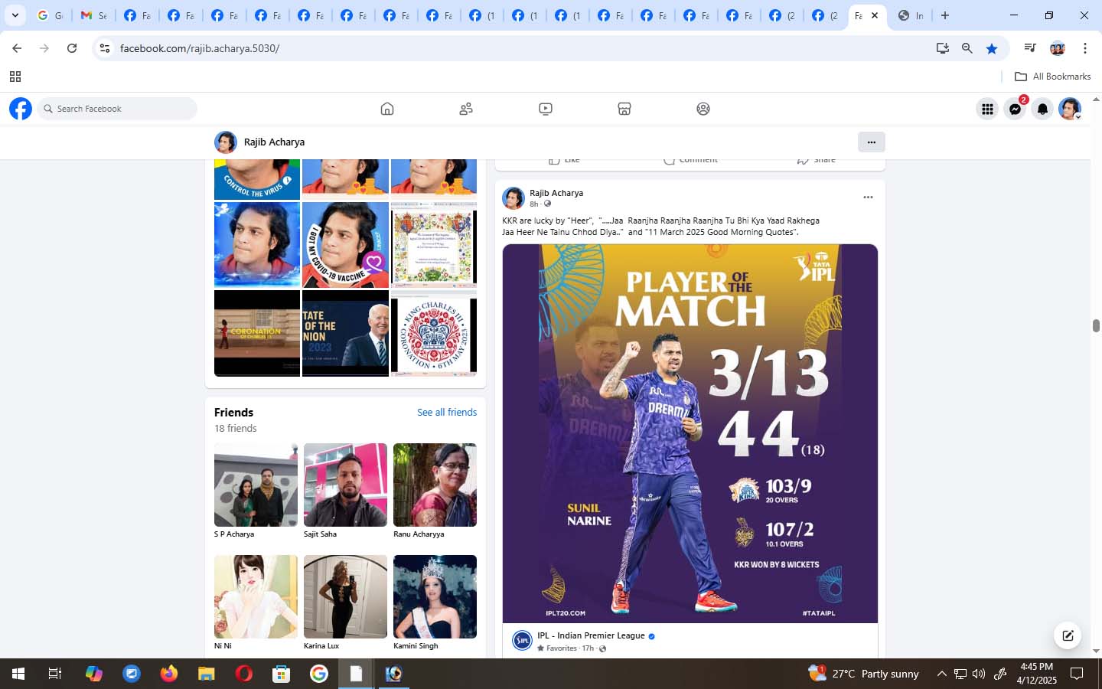Open the Coronation video thumbnail photo

pos(257,334)
